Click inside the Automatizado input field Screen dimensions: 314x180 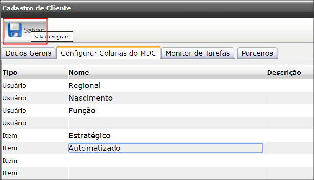pos(165,148)
